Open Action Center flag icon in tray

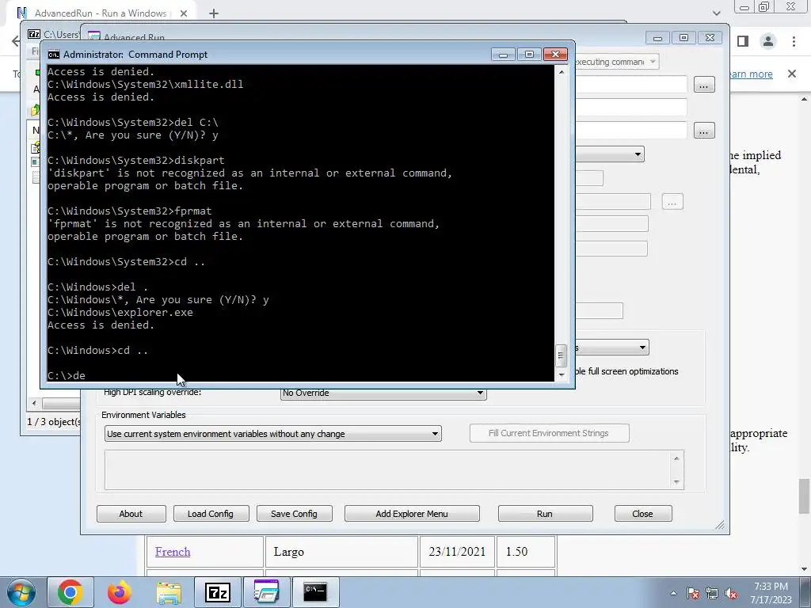pyautogui.click(x=693, y=593)
